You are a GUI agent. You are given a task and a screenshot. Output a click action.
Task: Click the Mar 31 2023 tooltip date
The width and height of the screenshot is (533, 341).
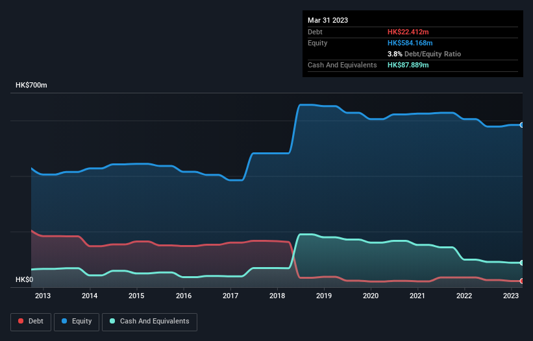[x=328, y=20]
